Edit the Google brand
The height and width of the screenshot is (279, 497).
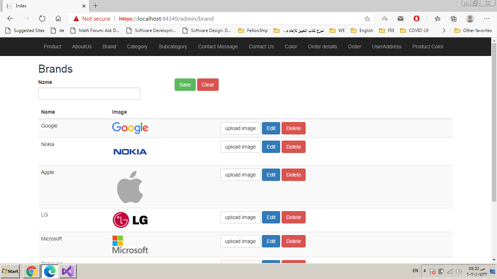coord(271,128)
